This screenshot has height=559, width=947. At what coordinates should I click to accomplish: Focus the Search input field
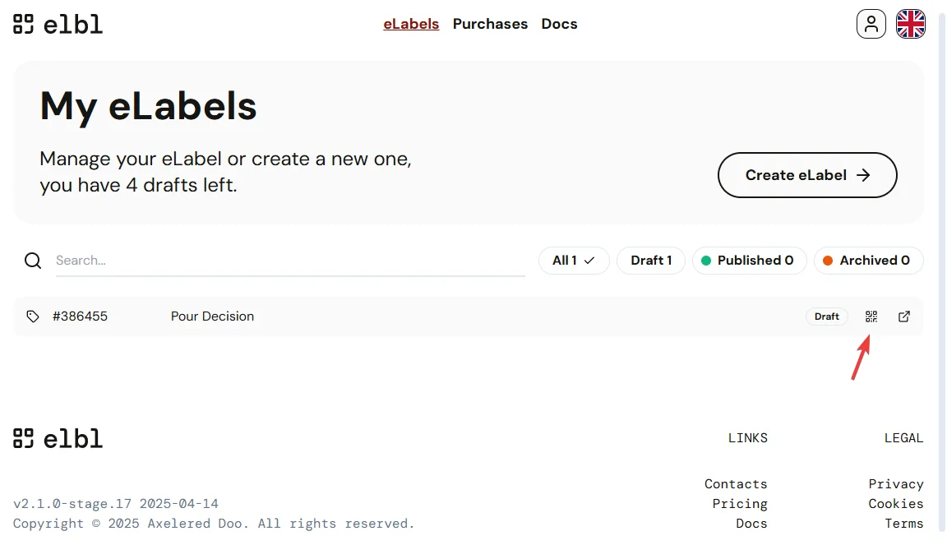[x=289, y=261]
